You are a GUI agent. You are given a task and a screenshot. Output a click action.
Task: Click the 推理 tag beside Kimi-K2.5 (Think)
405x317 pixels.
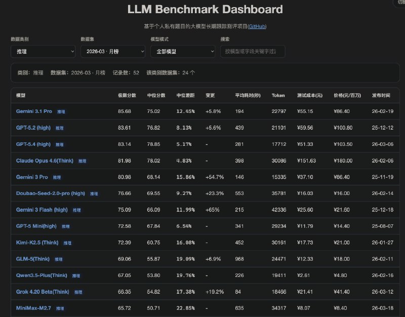pos(67,243)
